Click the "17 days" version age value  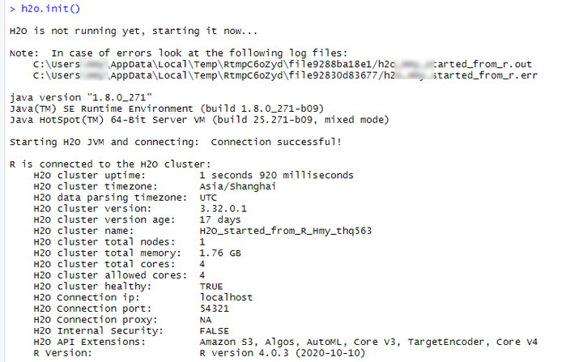220,219
